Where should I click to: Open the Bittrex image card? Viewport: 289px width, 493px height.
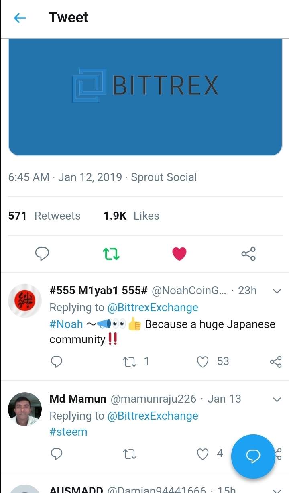[145, 96]
